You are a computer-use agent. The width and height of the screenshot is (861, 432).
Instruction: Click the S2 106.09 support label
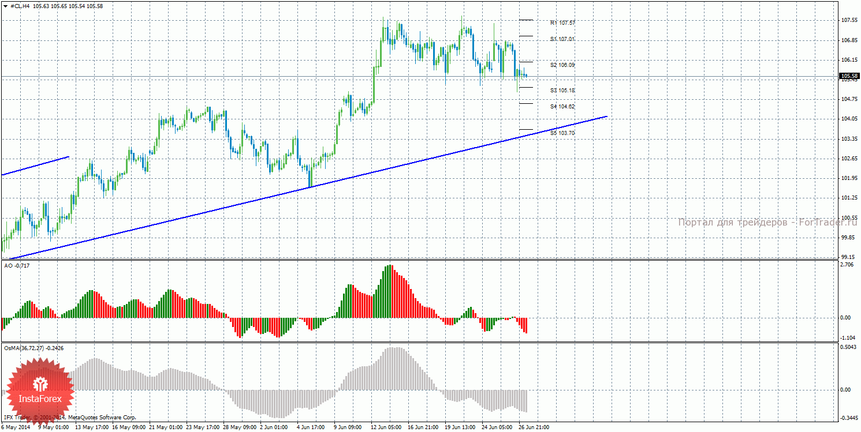562,65
